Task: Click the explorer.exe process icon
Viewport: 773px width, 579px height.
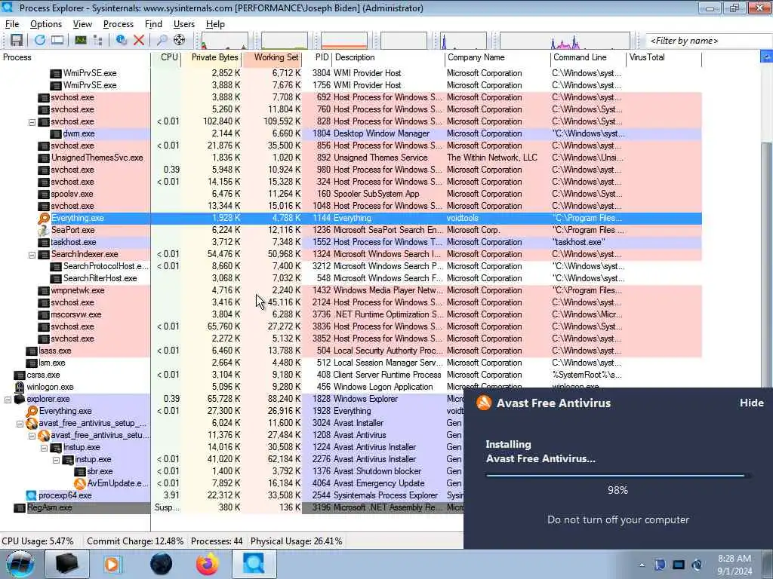Action: pyautogui.click(x=19, y=399)
